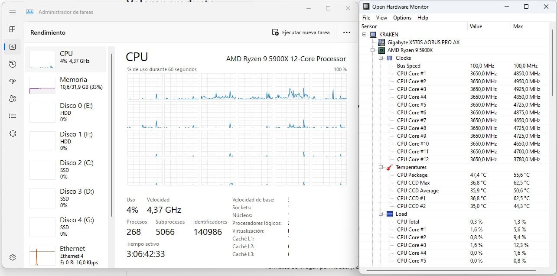The image size is (557, 276).
Task: Select CPU Core #1 clock row
Action: [456, 74]
